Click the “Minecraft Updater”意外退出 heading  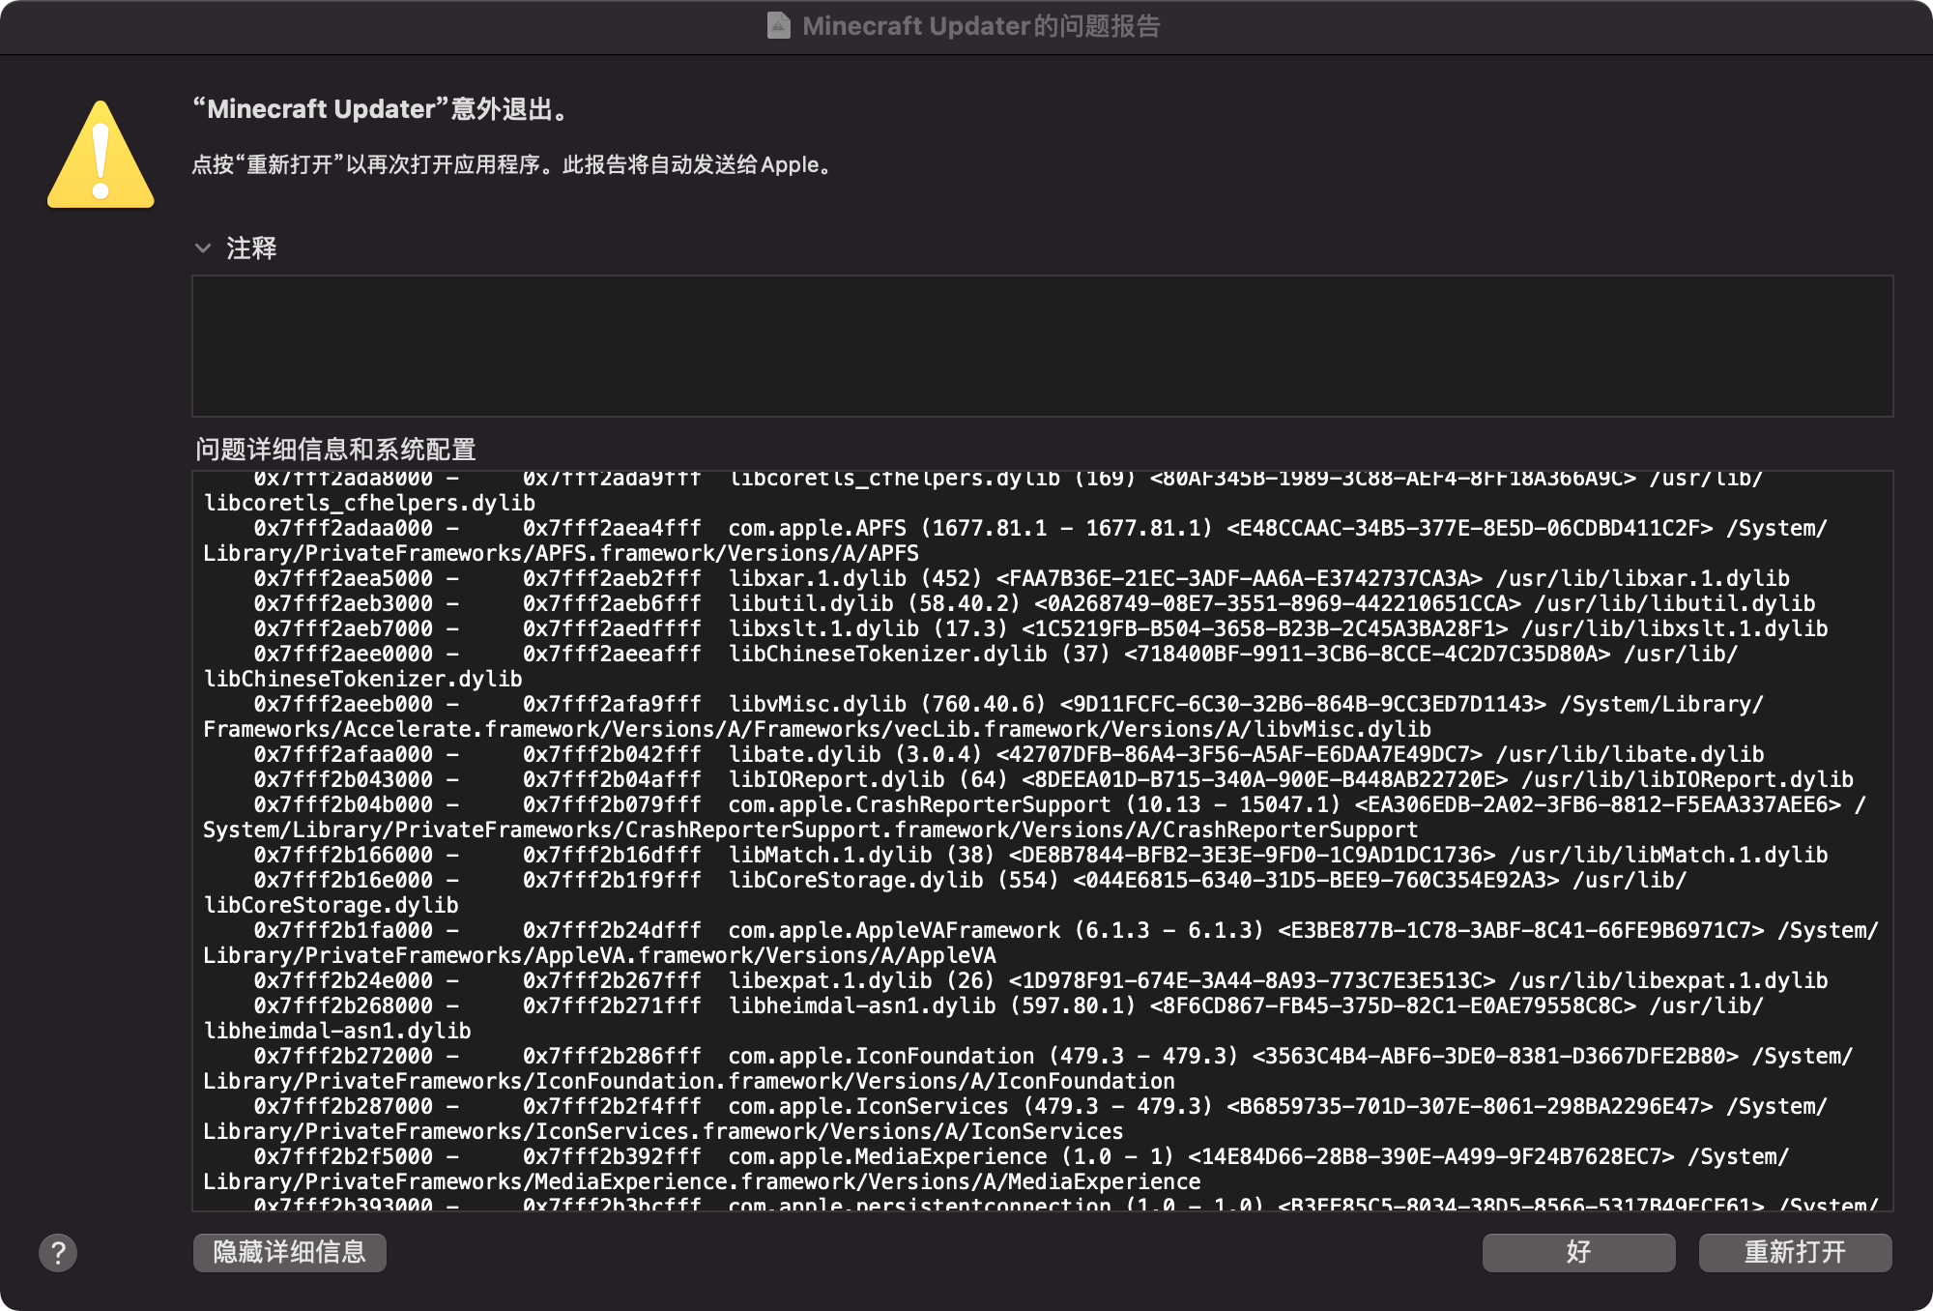[x=383, y=109]
